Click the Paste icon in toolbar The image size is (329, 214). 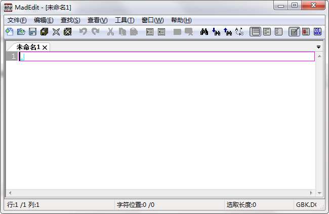pos(134,32)
